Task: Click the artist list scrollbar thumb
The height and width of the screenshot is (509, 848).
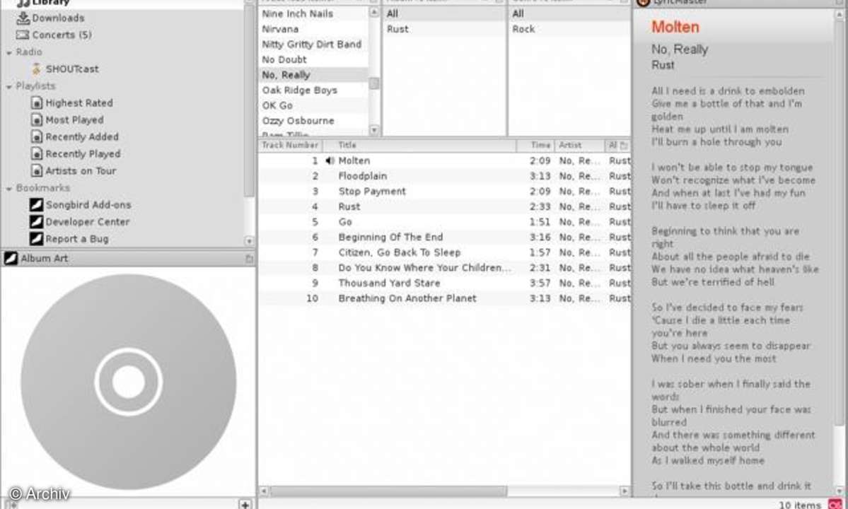Action: pyautogui.click(x=374, y=83)
